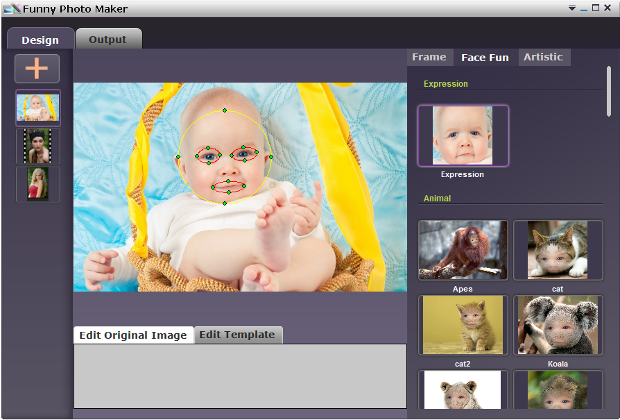
Task: Click the Koala template label
Action: pos(558,364)
